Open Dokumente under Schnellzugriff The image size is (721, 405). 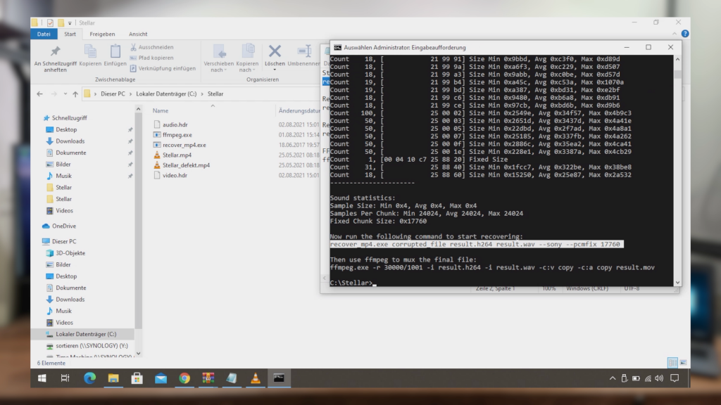(x=71, y=153)
